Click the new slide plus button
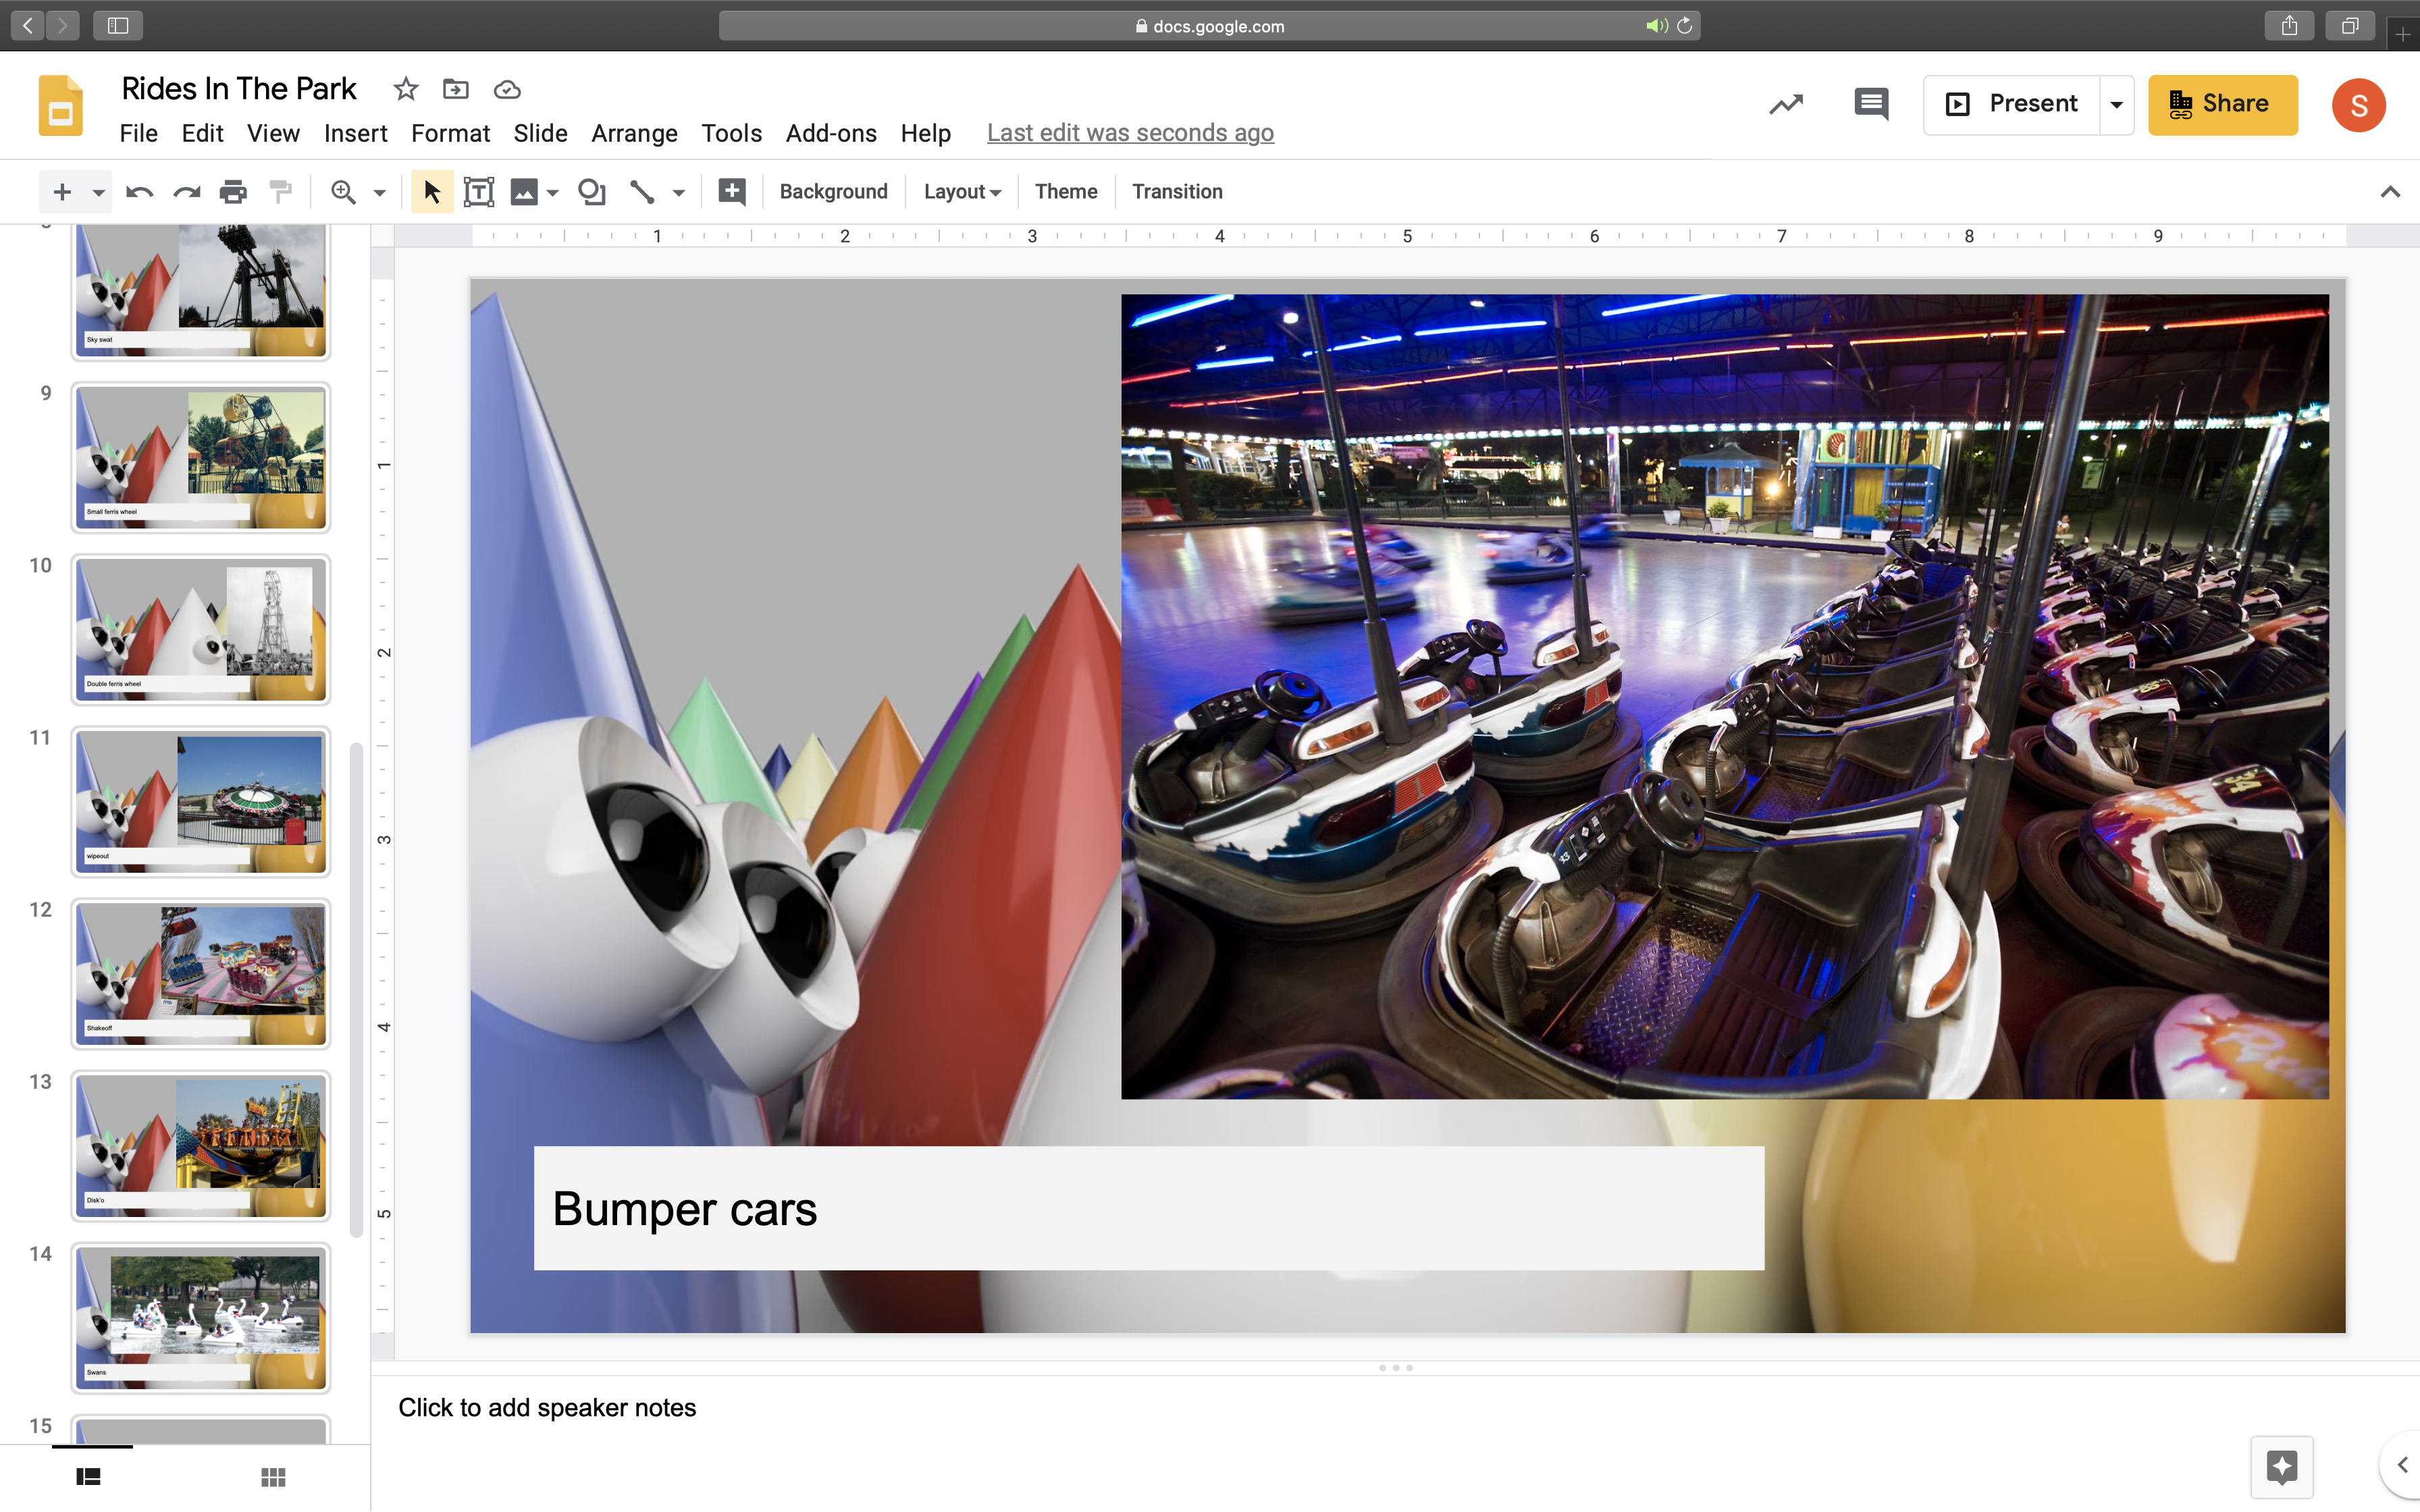This screenshot has height=1512, width=2420. [62, 192]
